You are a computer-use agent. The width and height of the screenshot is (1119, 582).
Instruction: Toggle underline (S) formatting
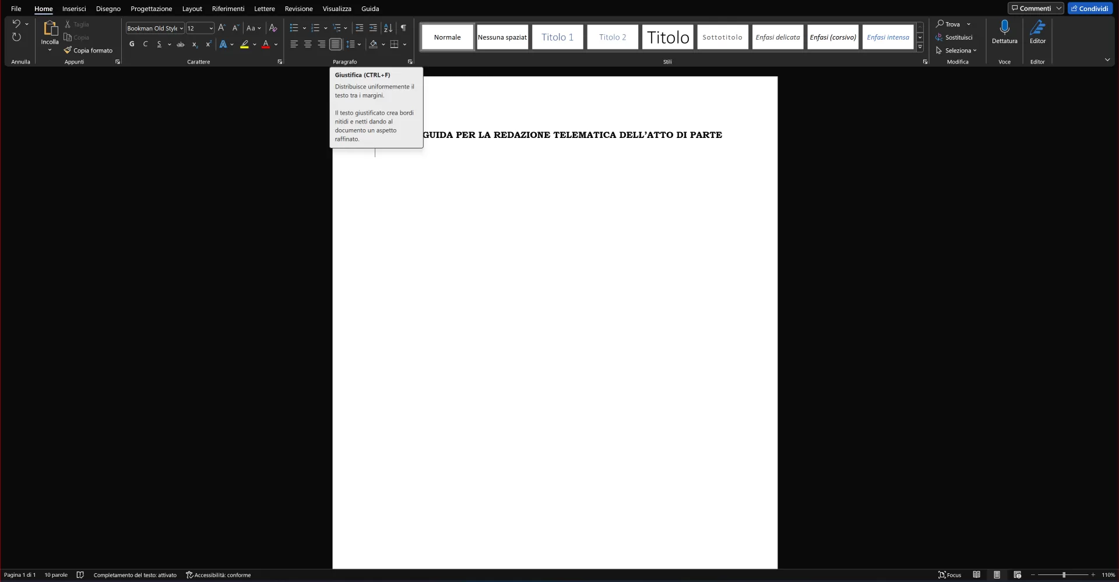click(x=159, y=44)
